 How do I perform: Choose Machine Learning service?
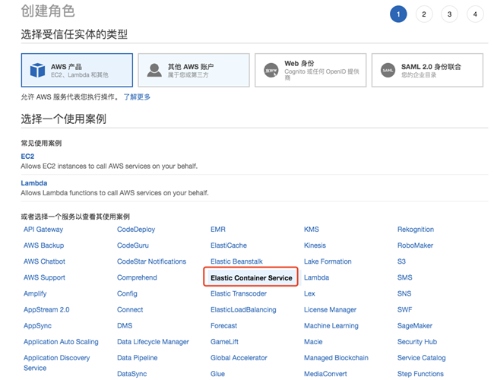tap(331, 326)
